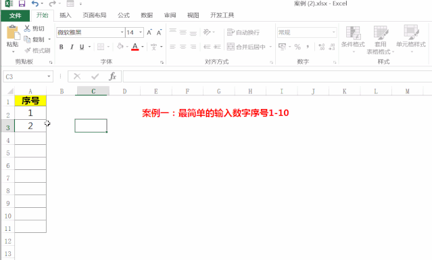Apply red font color with A icon
The height and width of the screenshot is (260, 432).
(x=135, y=47)
